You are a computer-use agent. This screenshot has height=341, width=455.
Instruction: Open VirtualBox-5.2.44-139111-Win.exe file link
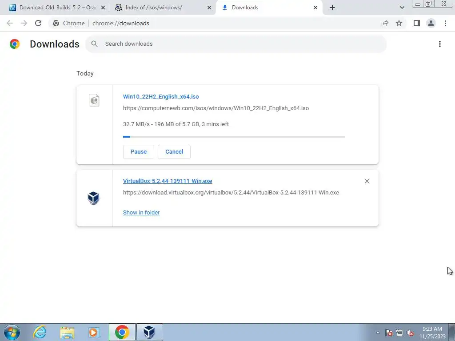click(x=168, y=181)
